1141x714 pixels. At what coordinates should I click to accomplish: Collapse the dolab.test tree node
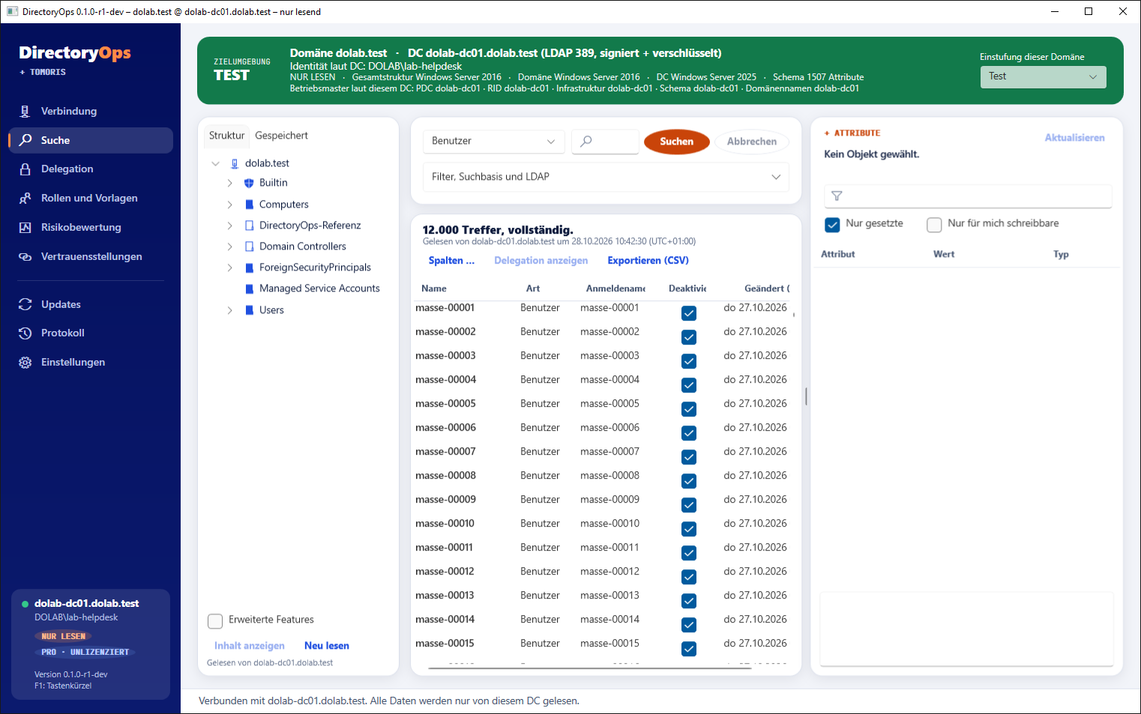[216, 163]
